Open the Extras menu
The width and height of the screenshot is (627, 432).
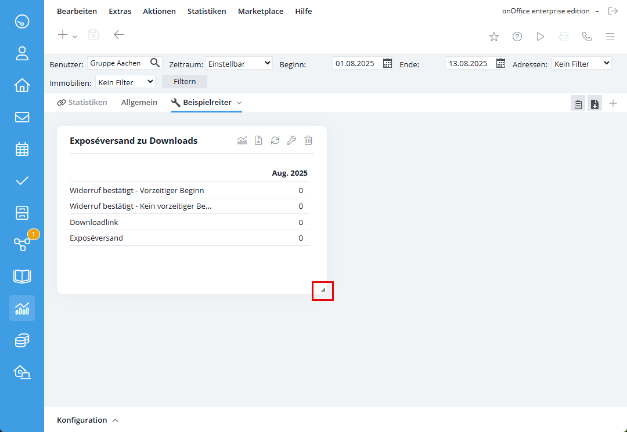[x=120, y=11]
